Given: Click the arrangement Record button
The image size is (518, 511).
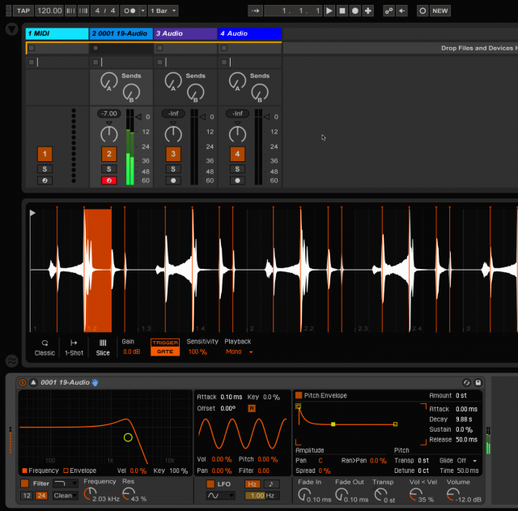Looking at the screenshot, I should (x=355, y=11).
